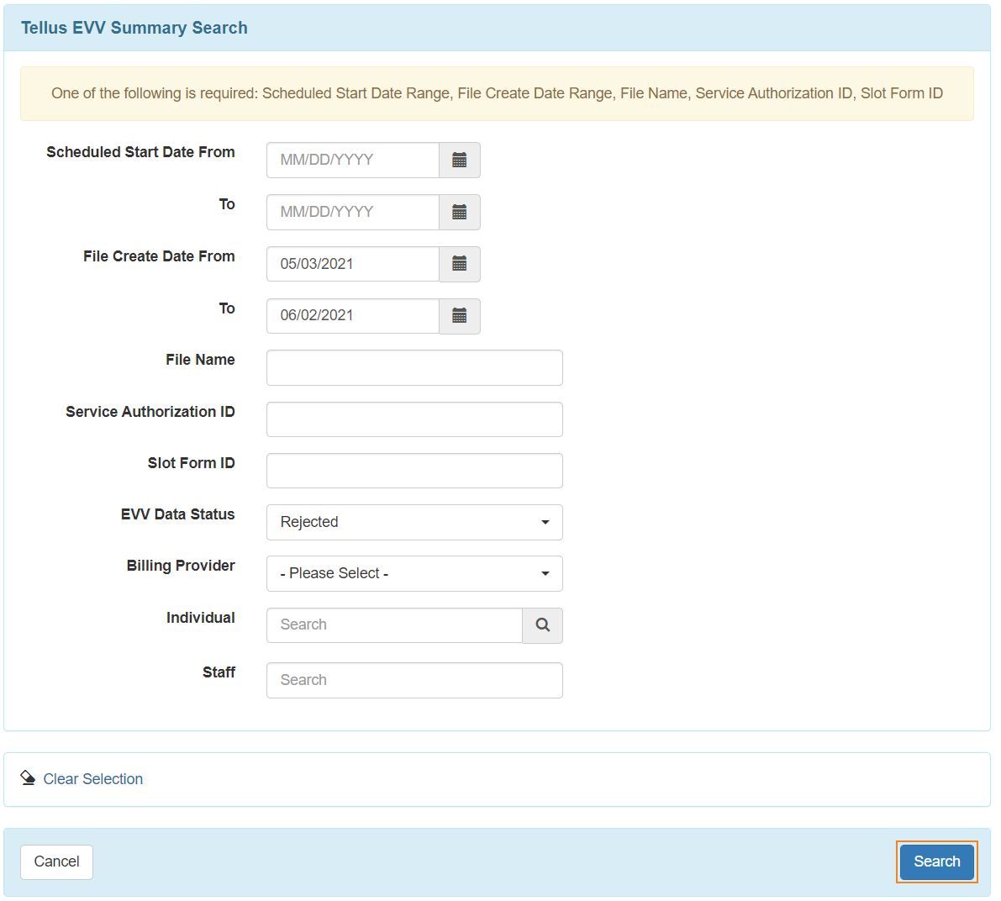Click the Cancel button
The height and width of the screenshot is (901, 1001).
57,862
